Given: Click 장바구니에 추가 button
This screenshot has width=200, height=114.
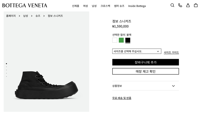Looking at the screenshot, I should pos(145,62).
